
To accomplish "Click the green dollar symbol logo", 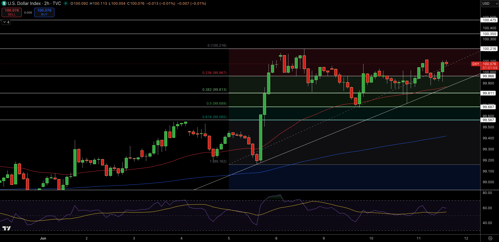I will pos(4,4).
